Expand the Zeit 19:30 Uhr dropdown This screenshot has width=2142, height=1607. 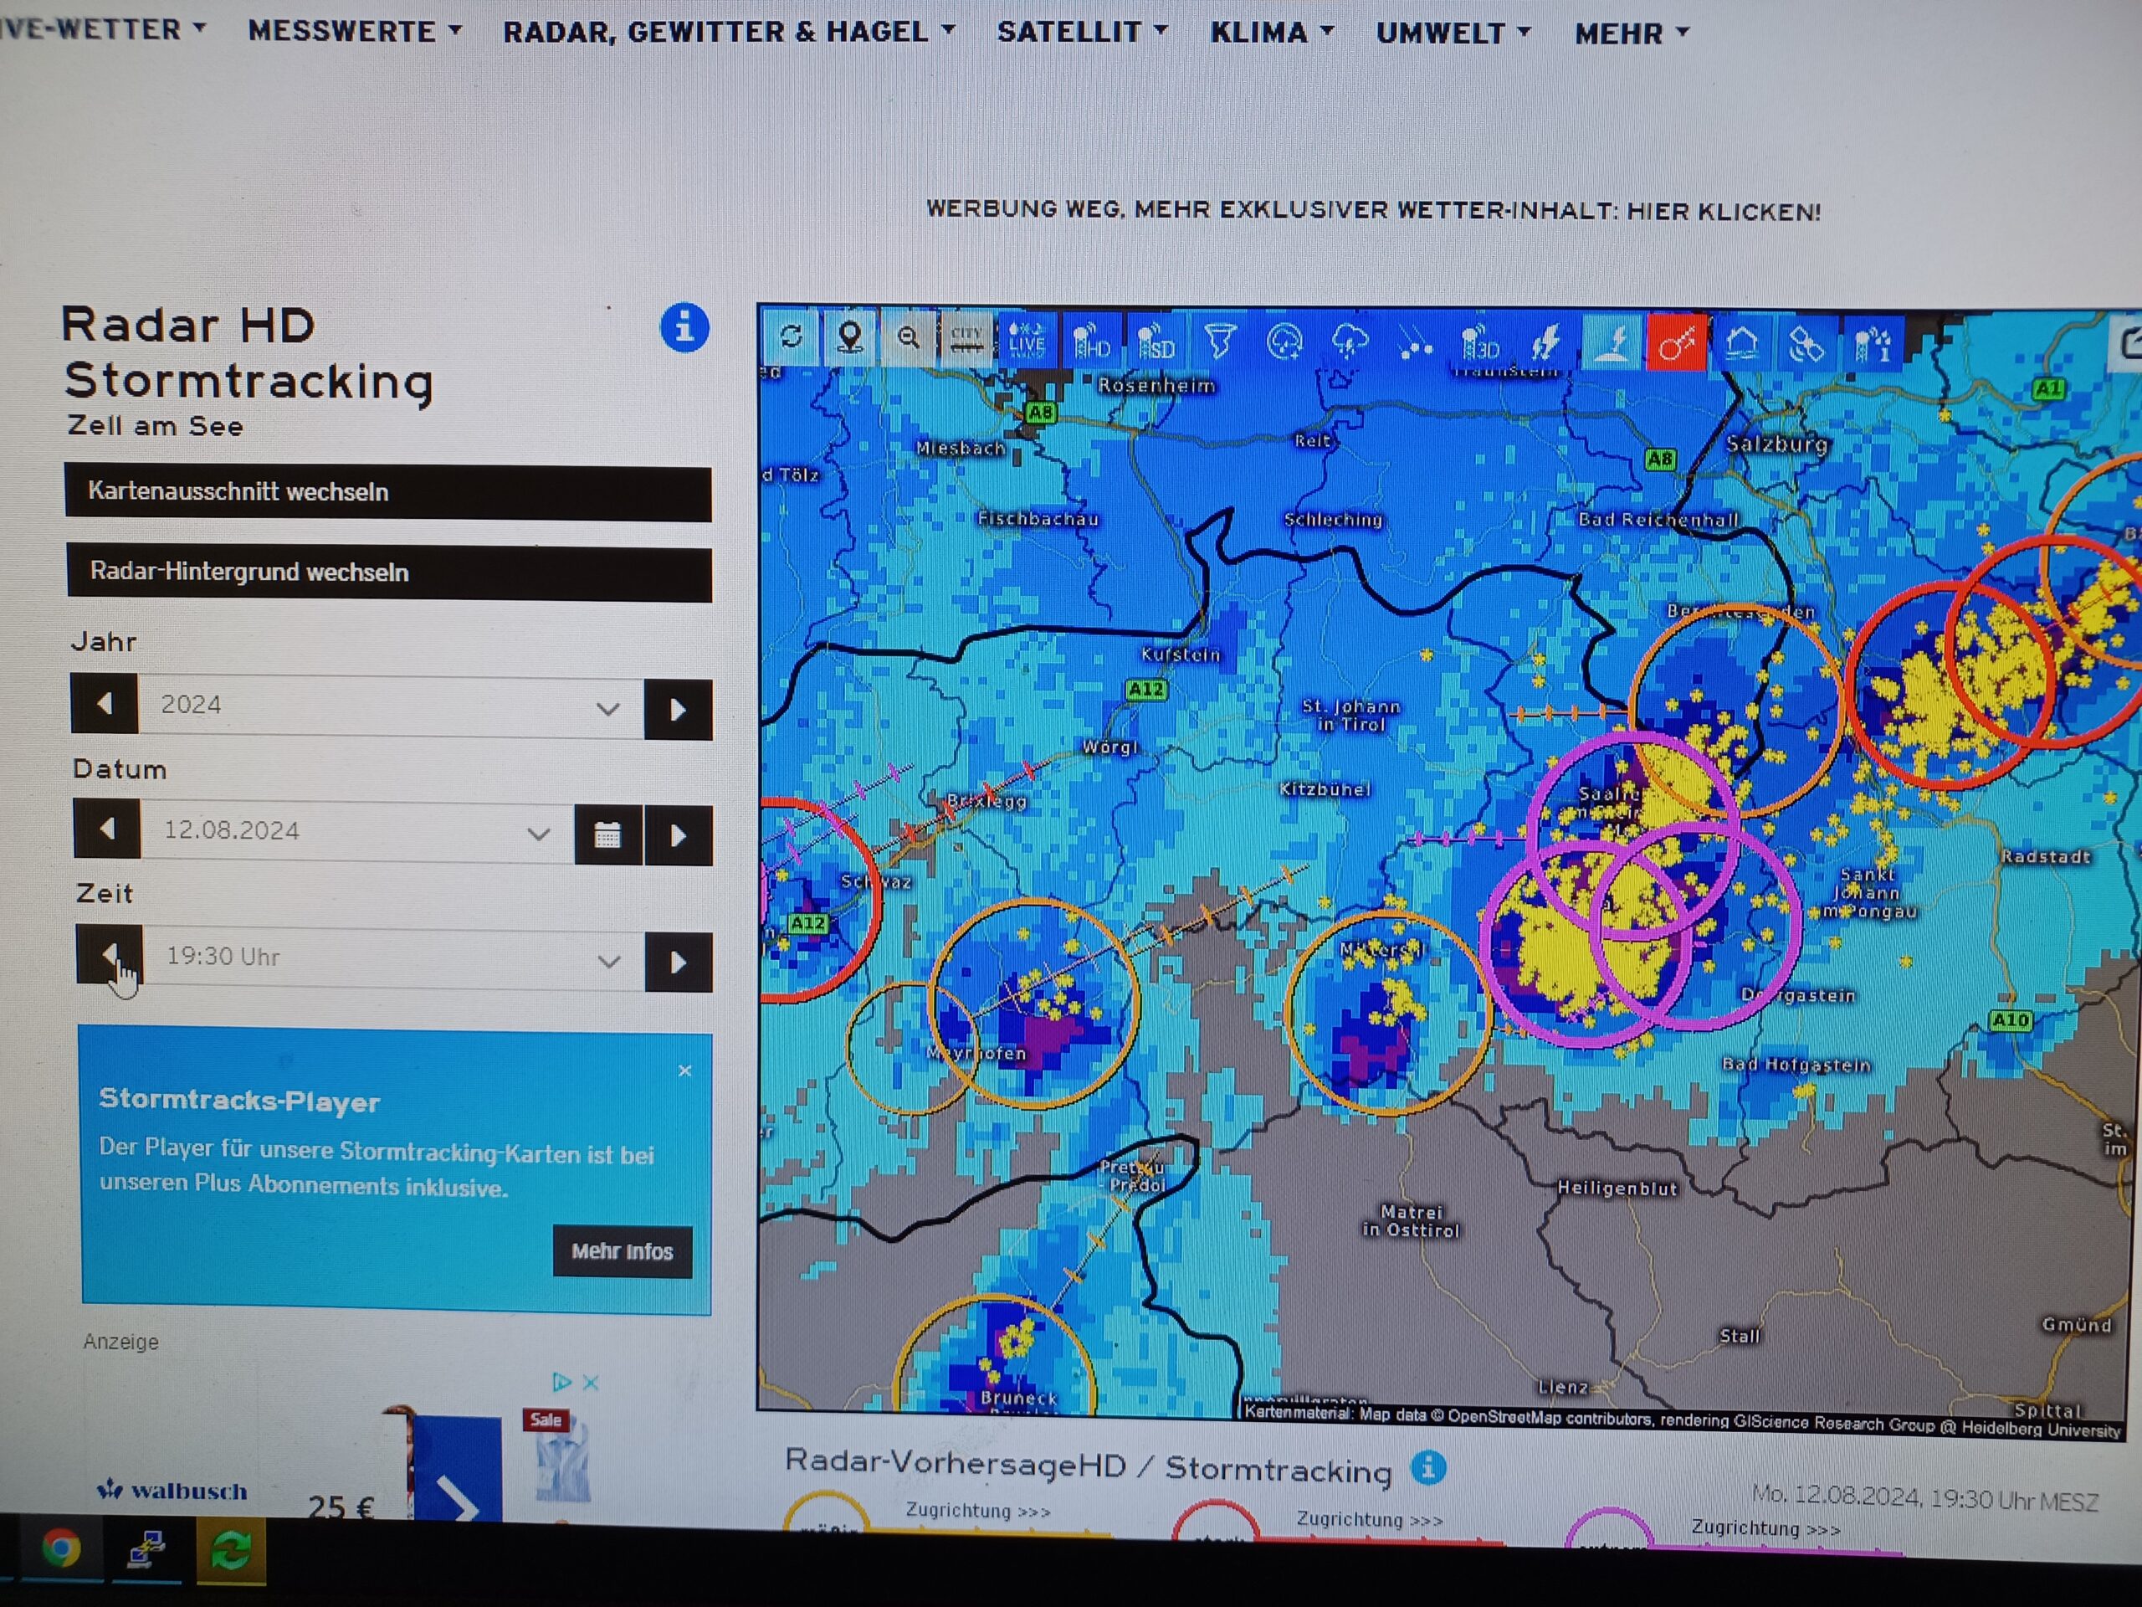click(394, 958)
